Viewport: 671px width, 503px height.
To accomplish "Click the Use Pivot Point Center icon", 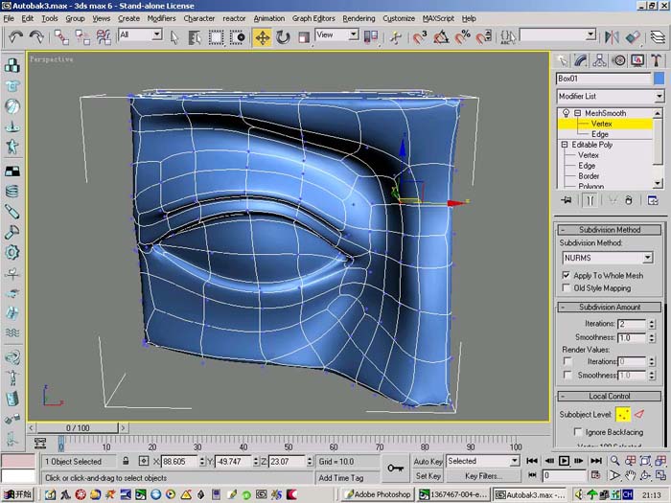I will click(371, 37).
